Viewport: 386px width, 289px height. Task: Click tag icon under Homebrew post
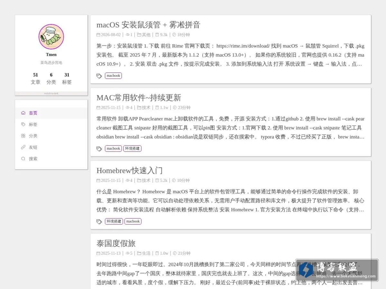(99, 222)
